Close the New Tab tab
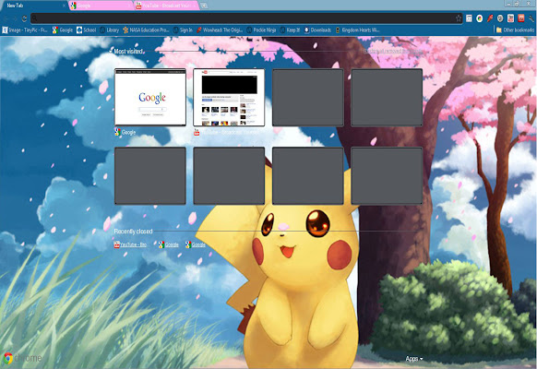 coord(64,6)
